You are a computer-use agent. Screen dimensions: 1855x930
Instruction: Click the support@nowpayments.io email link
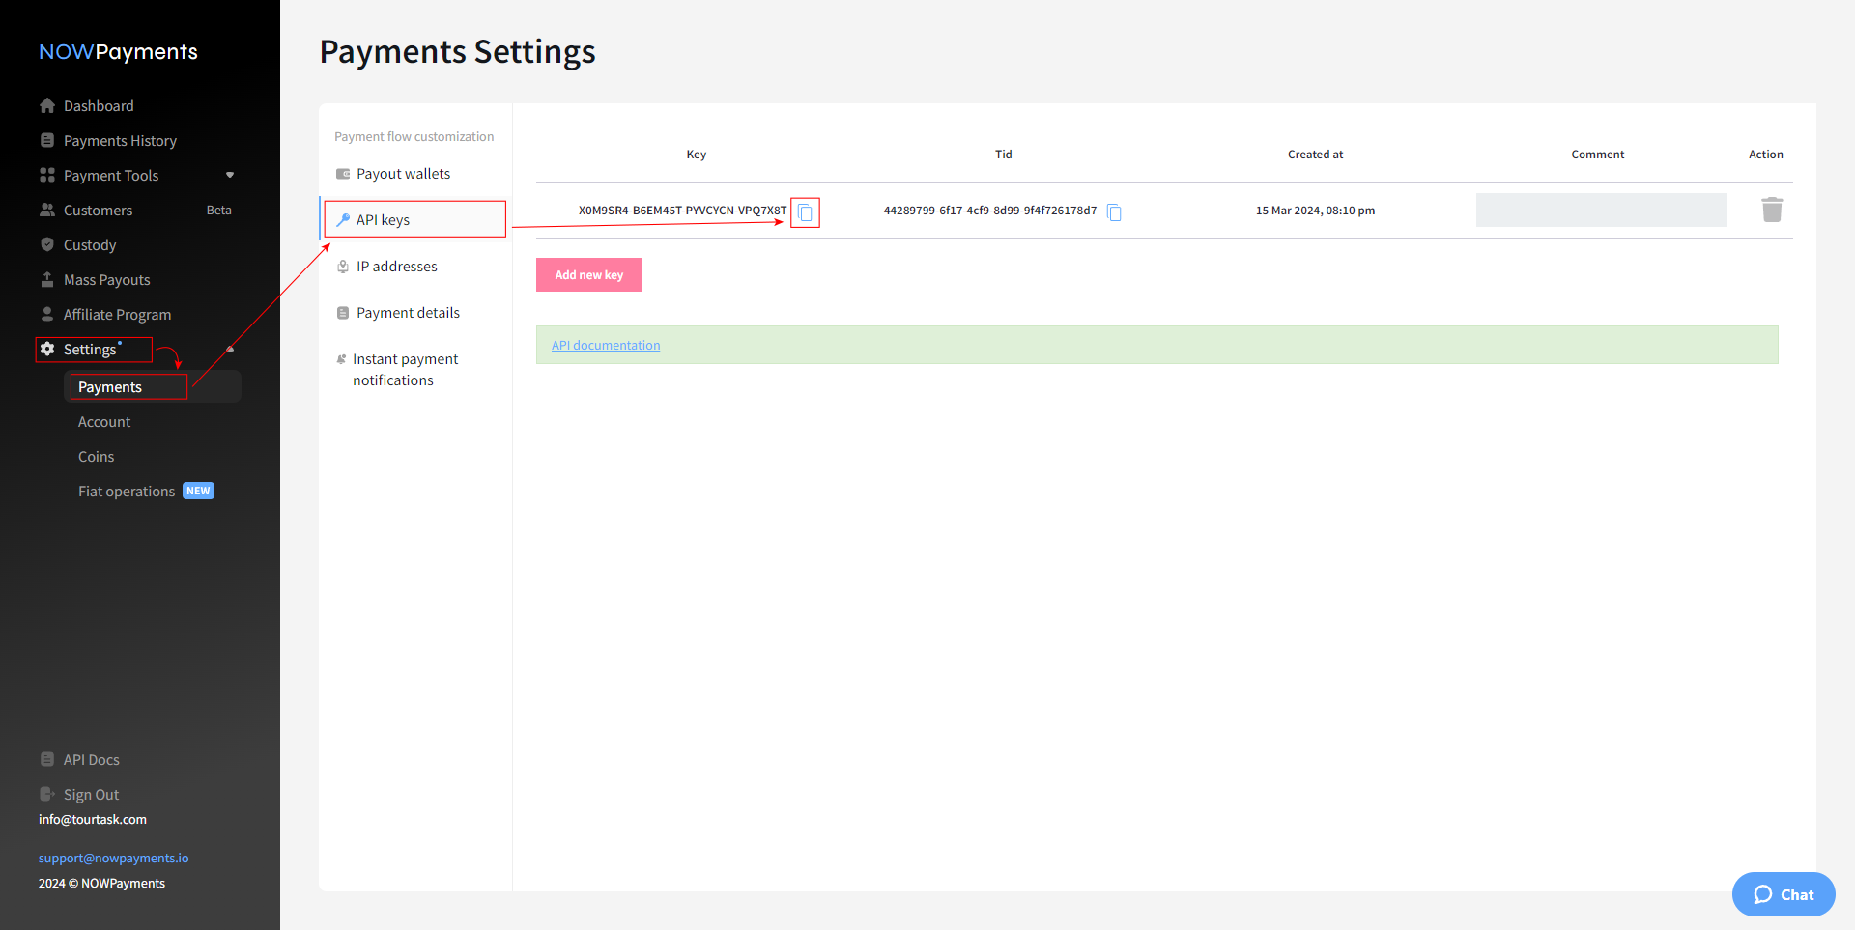(113, 858)
